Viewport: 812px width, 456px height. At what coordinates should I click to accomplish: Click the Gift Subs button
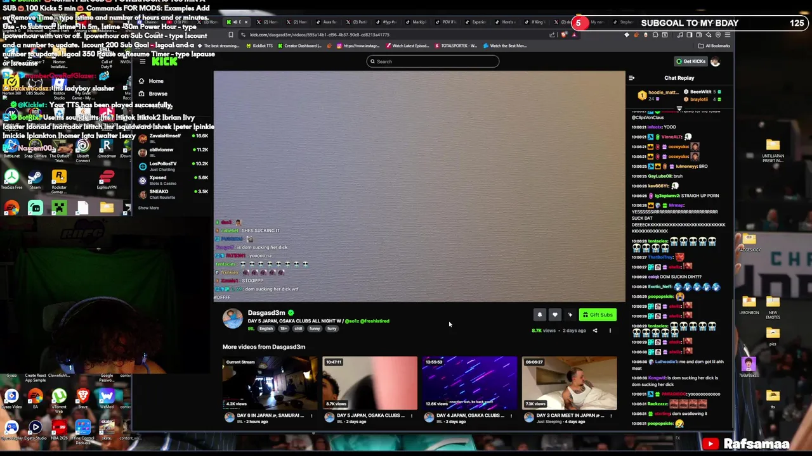(598, 315)
